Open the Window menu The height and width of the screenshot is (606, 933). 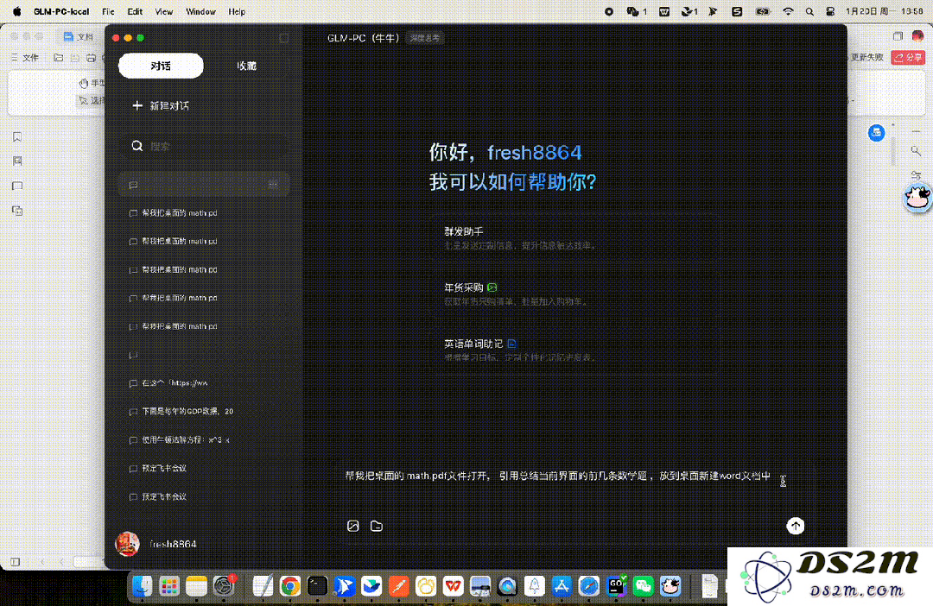pos(200,11)
